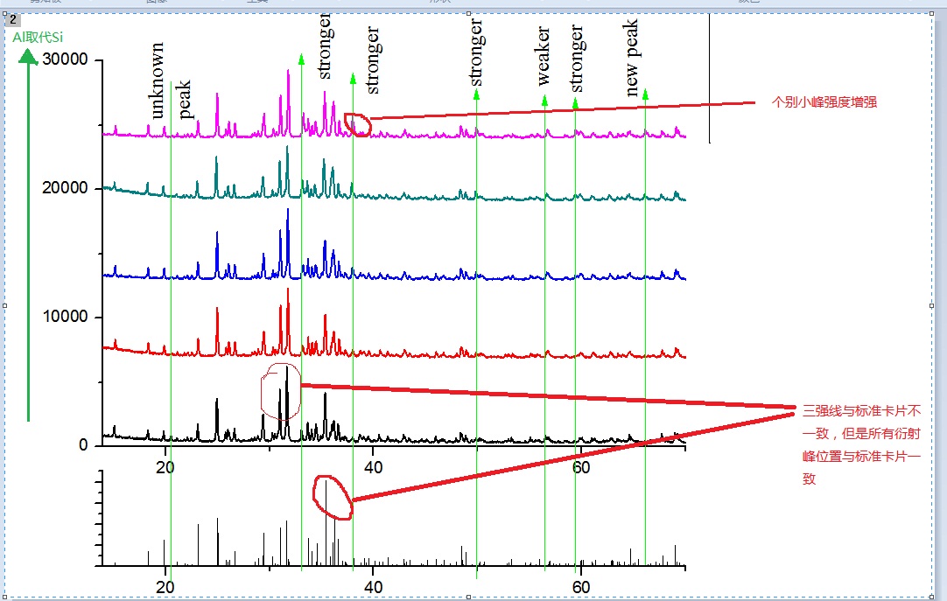Click the 0 y-axis tick label
This screenshot has height=601, width=947.
click(x=83, y=445)
